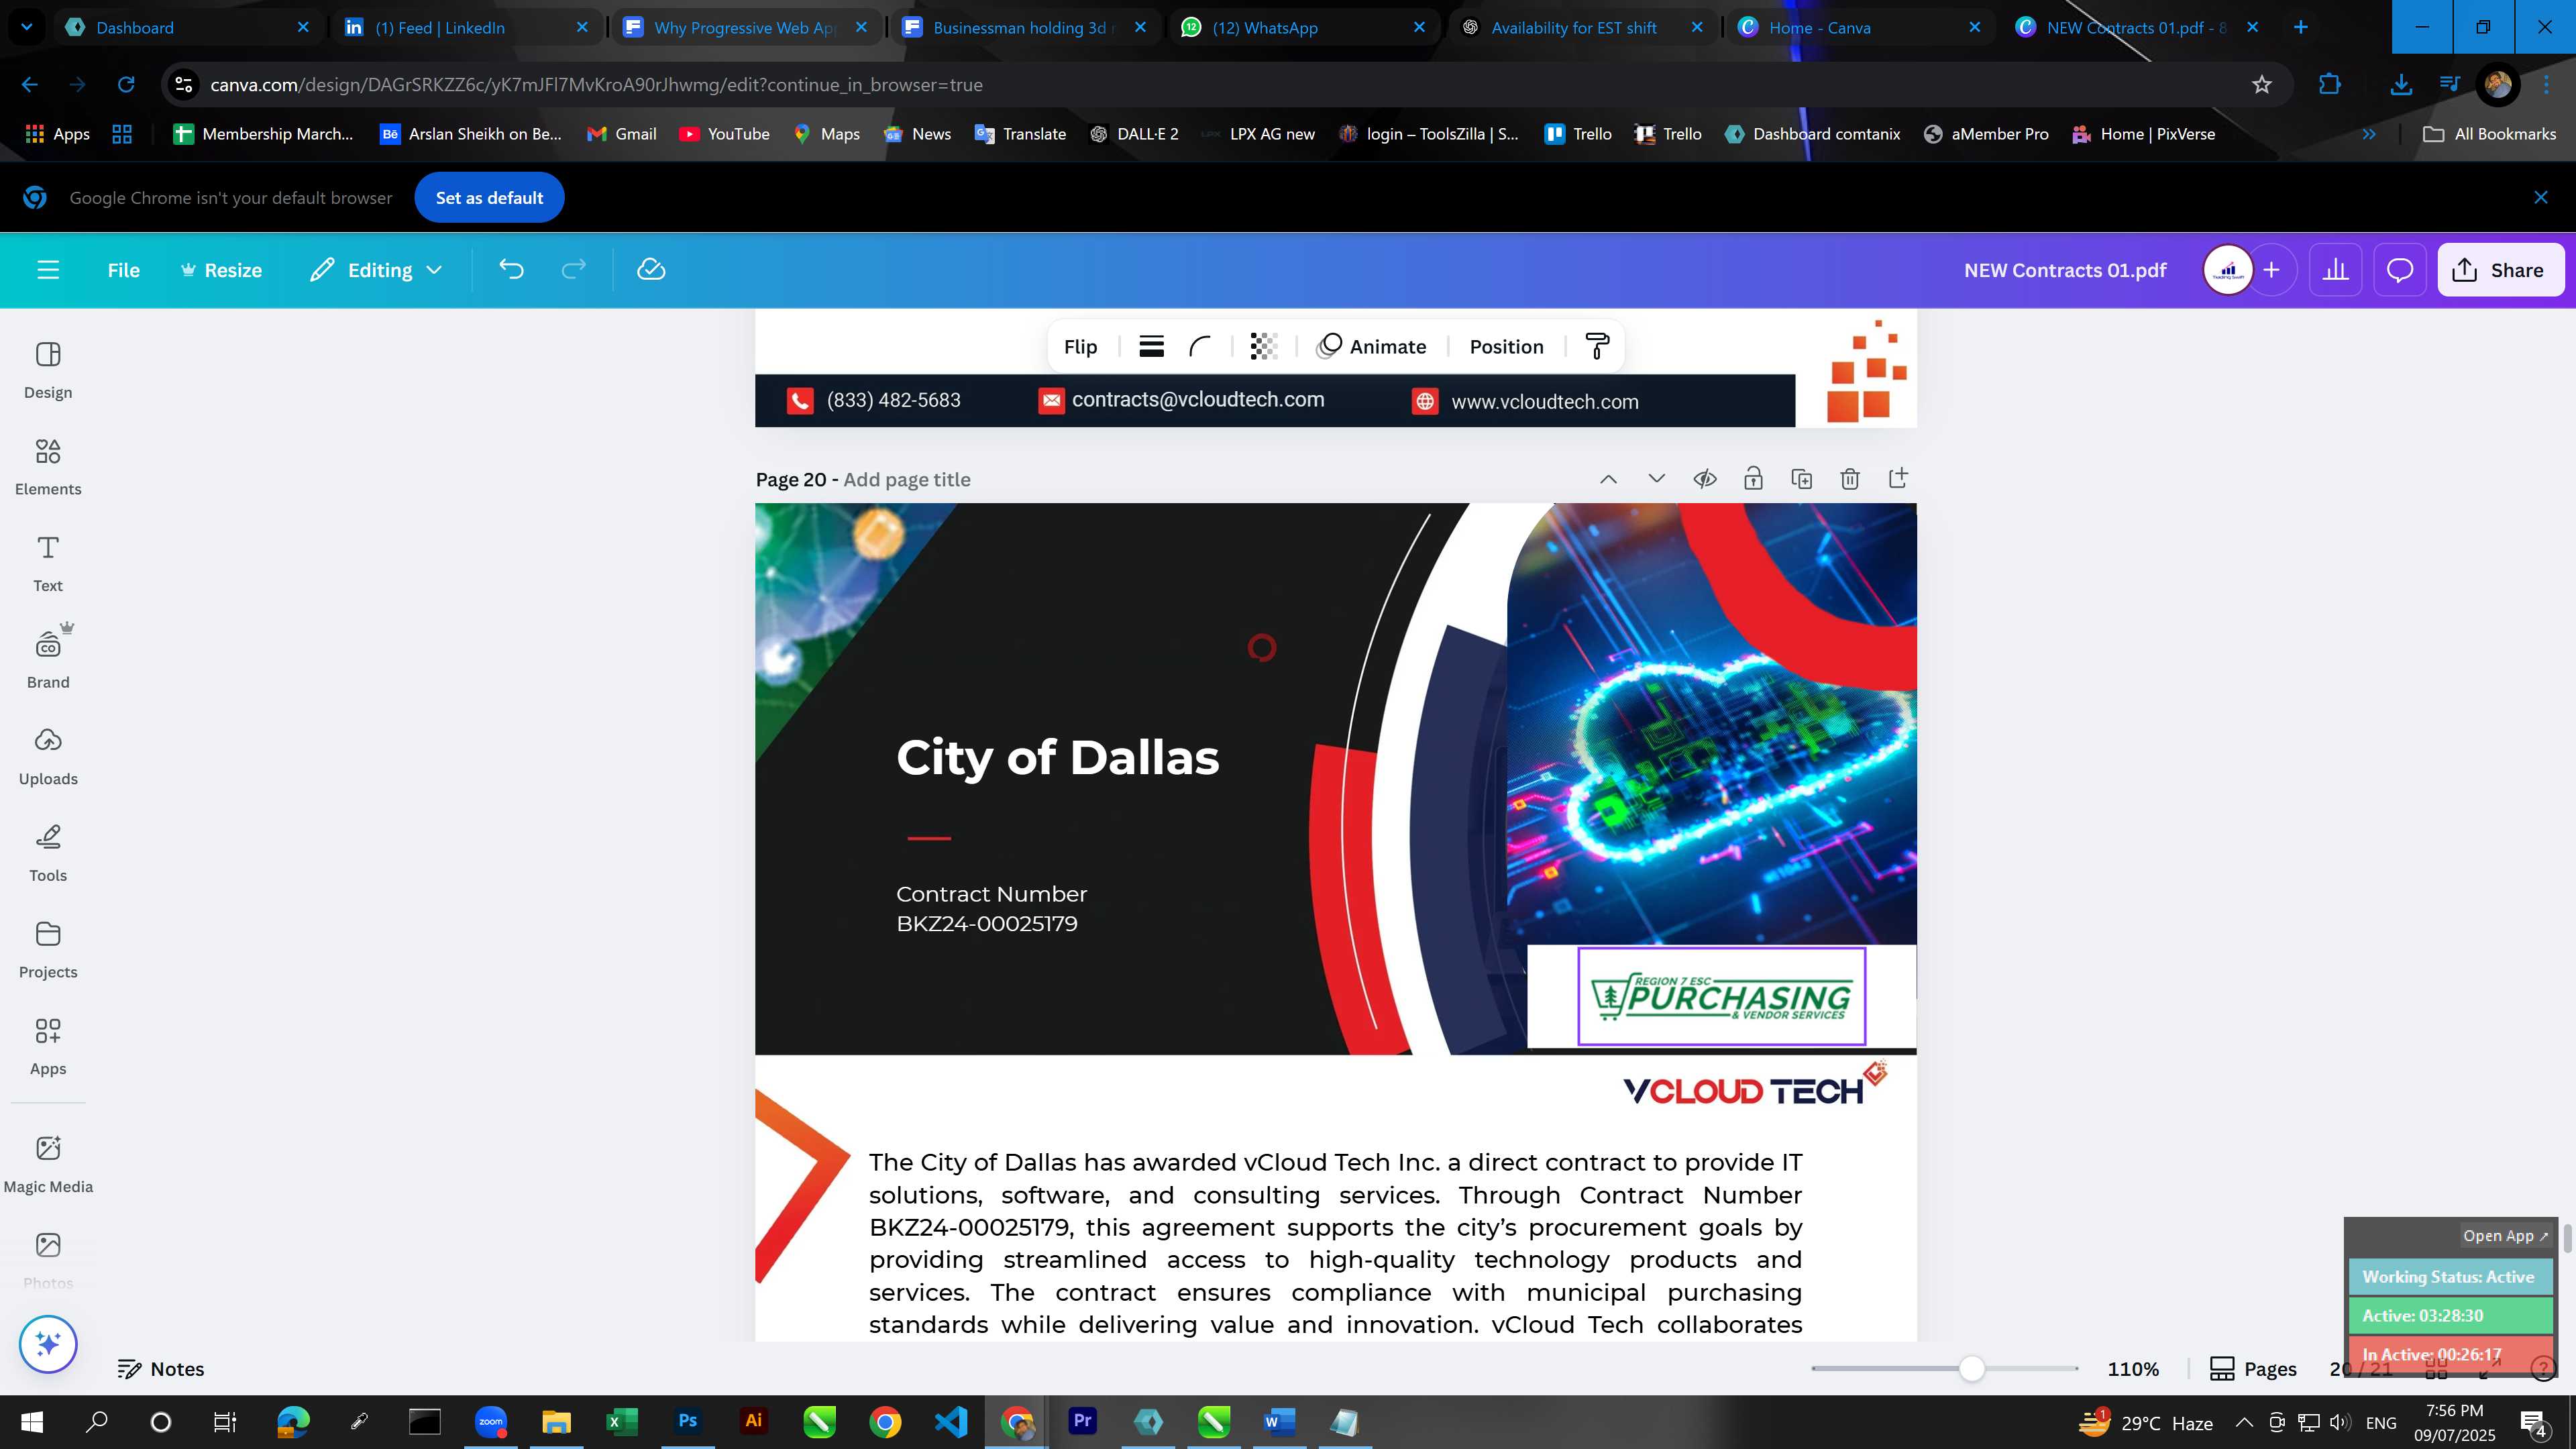This screenshot has height=1449, width=2576.
Task: Open the border style lines icon
Action: click(1151, 347)
